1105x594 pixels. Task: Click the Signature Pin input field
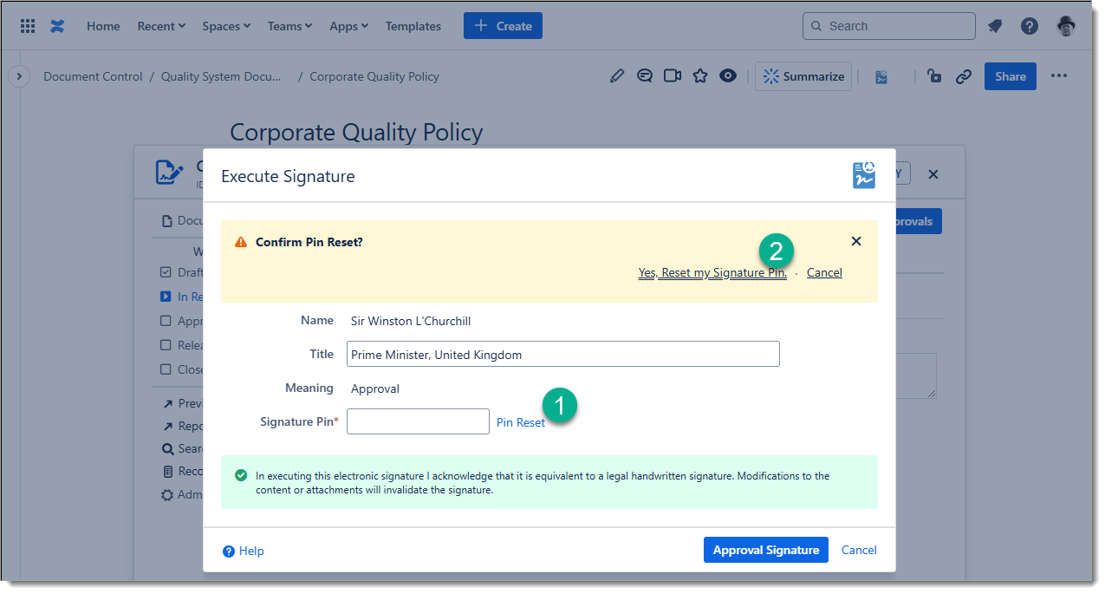tap(418, 421)
